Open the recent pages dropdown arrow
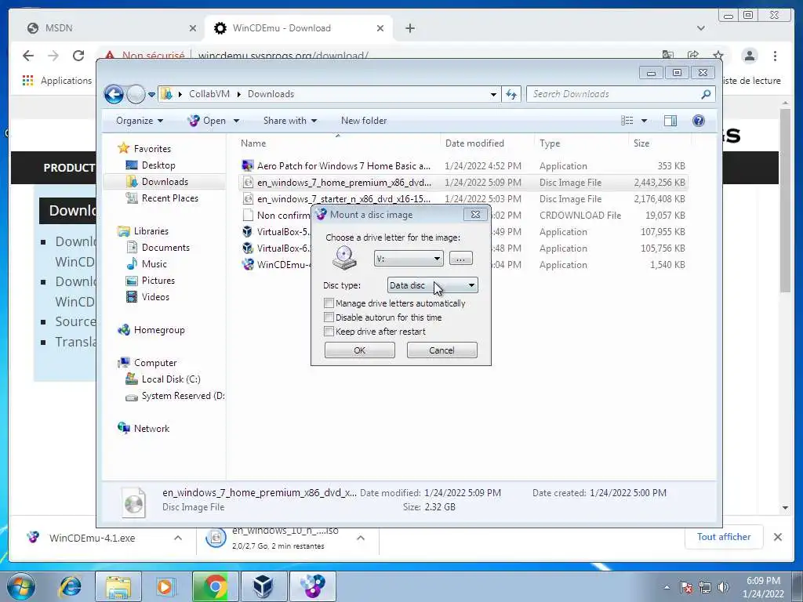Image resolution: width=803 pixels, height=602 pixels. click(x=151, y=94)
